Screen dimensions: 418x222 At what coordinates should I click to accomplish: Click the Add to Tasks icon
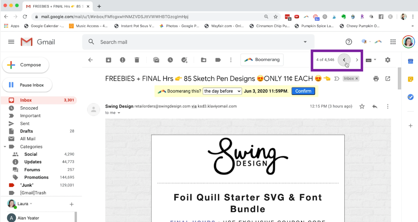[185, 60]
